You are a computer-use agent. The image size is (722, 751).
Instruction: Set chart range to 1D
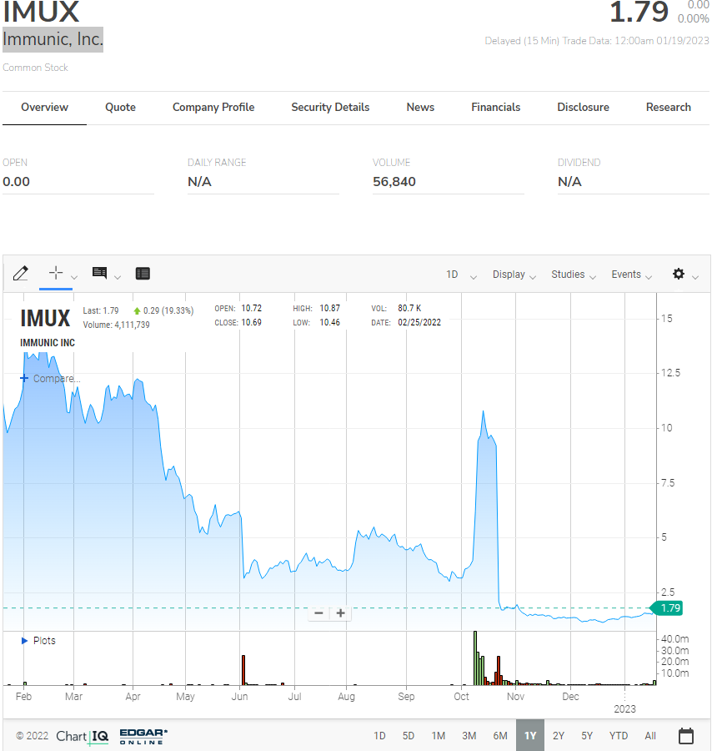[379, 736]
